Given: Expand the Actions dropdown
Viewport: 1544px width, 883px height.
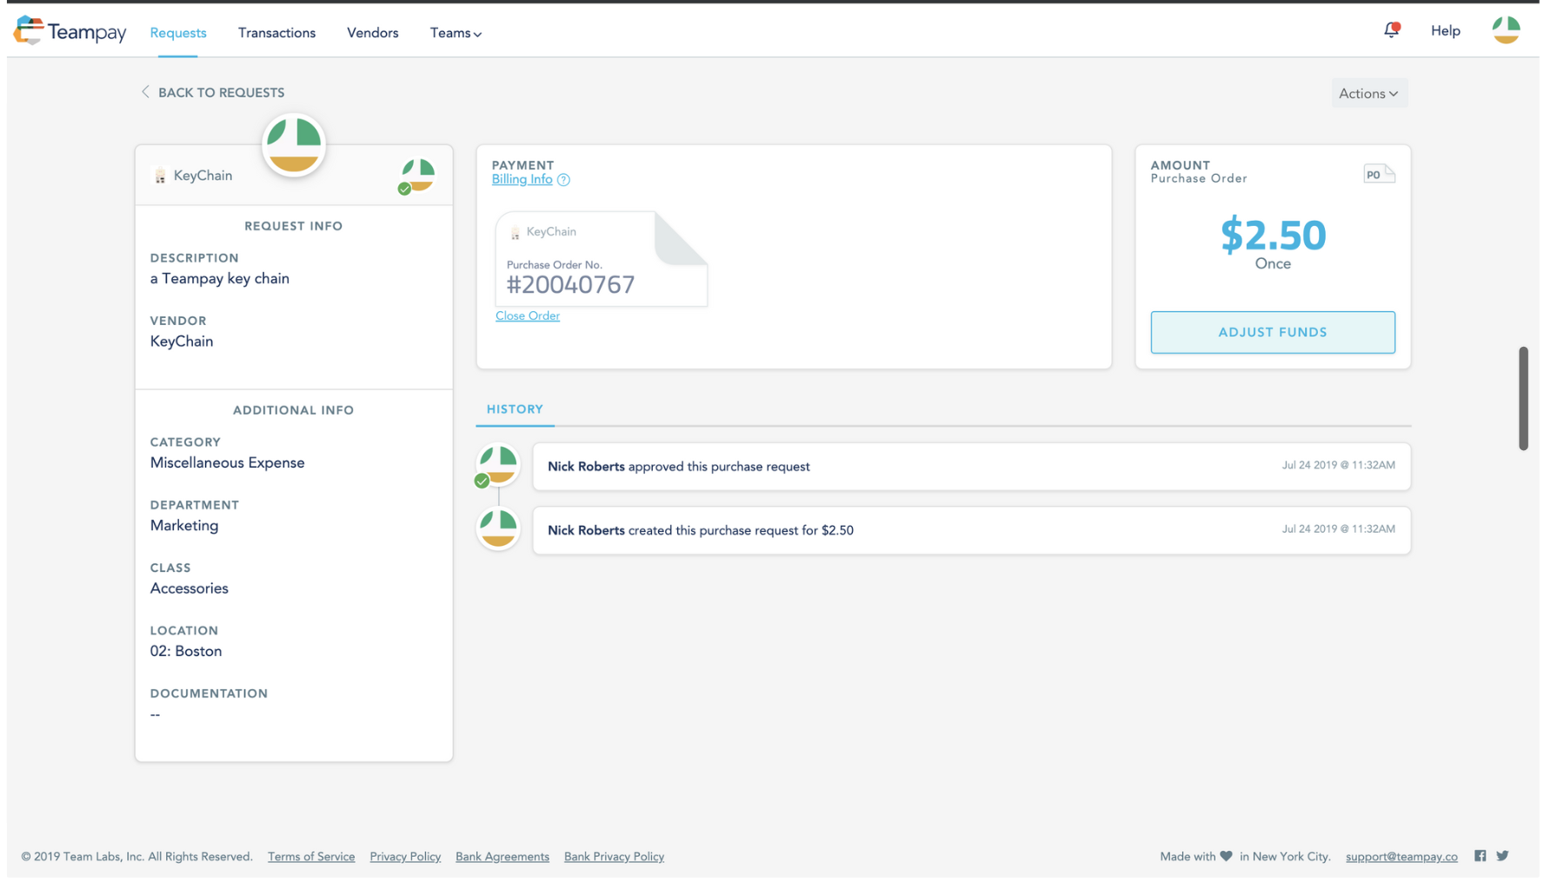Looking at the screenshot, I should coord(1368,93).
